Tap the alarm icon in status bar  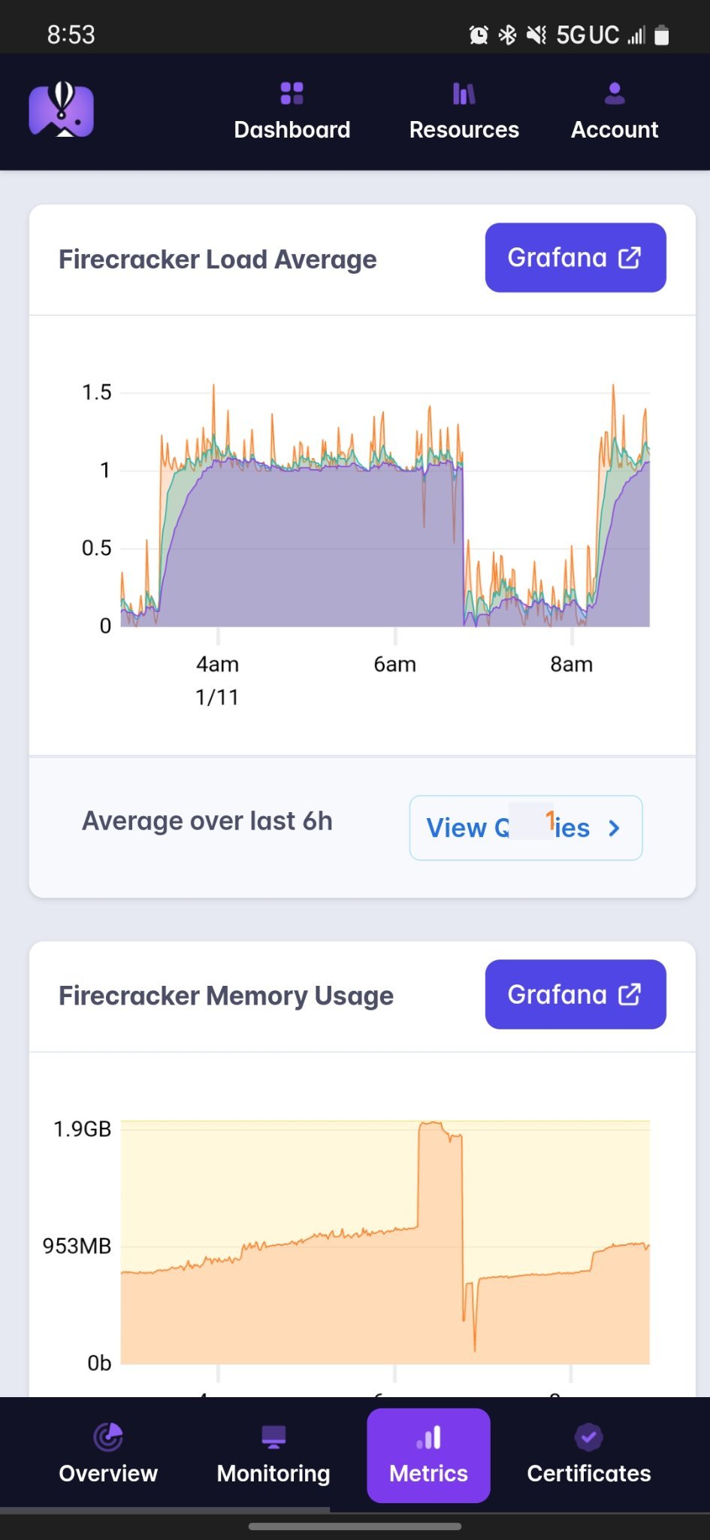(479, 35)
